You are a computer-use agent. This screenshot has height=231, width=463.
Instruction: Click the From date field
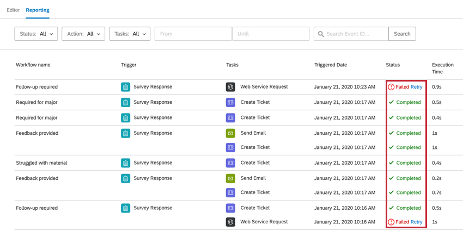pos(193,34)
